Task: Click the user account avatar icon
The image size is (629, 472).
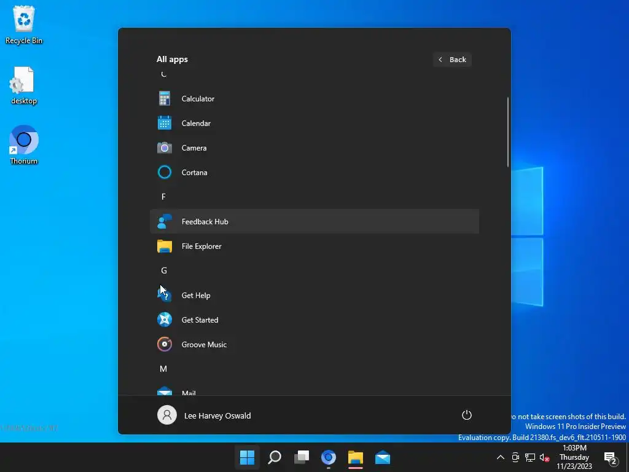Action: point(167,415)
